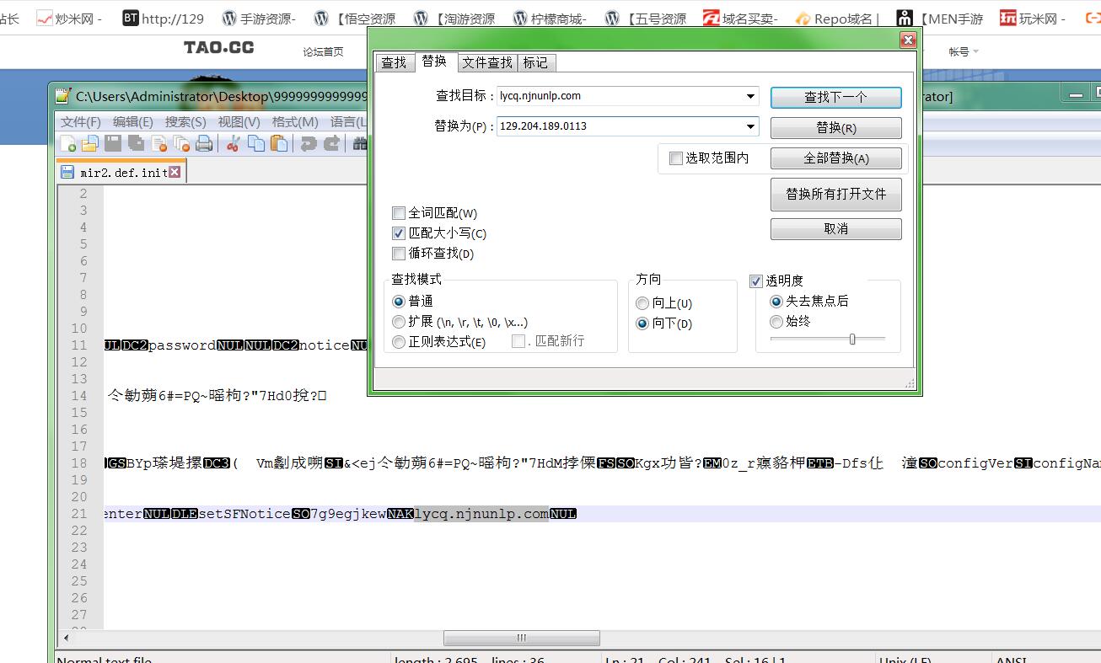
Task: Click the New file toolbar icon
Action: coord(68,144)
